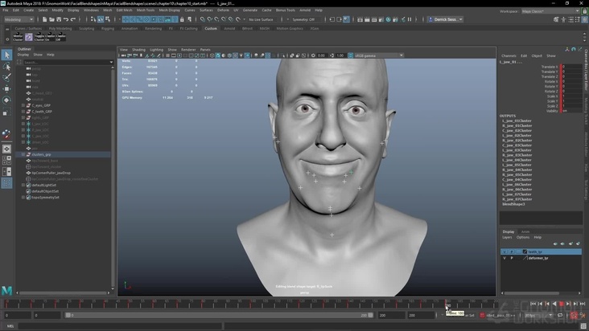589x331 pixels.
Task: Select the arrow Select tool in toolbox
Action: [x=6, y=55]
